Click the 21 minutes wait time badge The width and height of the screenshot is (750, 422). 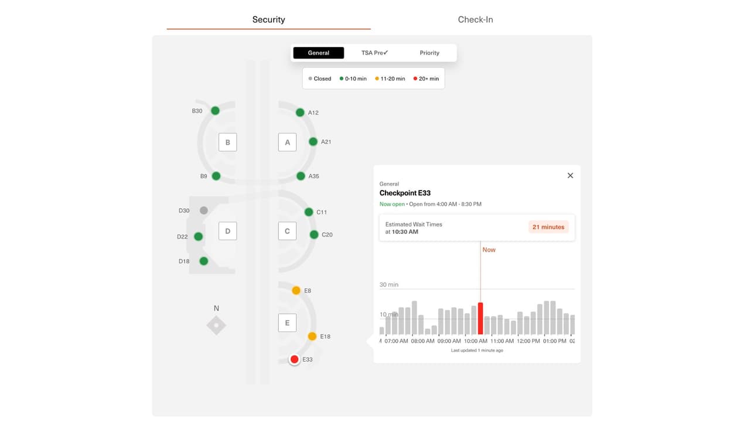point(548,227)
